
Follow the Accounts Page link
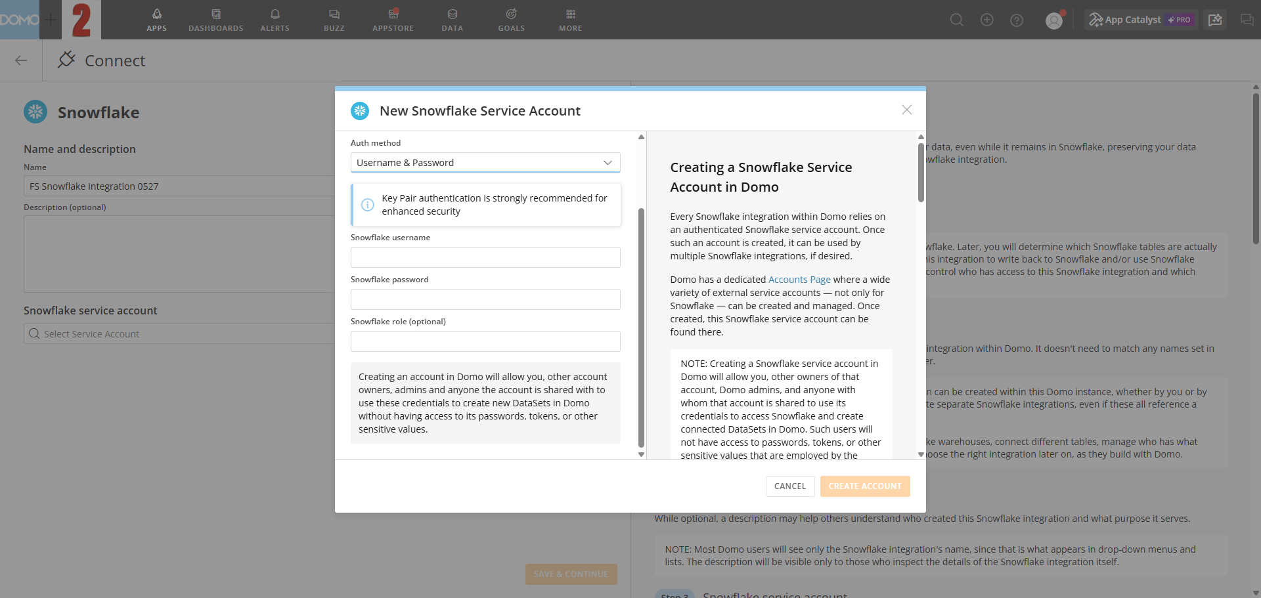[799, 280]
